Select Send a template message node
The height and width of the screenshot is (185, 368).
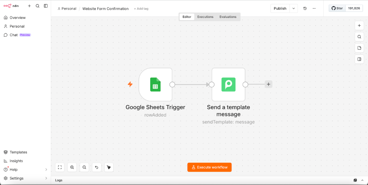tap(228, 85)
